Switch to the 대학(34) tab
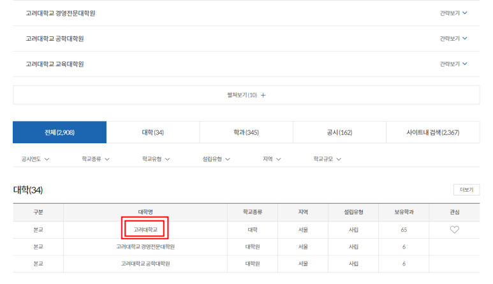The width and height of the screenshot is (493, 284). coord(153,132)
